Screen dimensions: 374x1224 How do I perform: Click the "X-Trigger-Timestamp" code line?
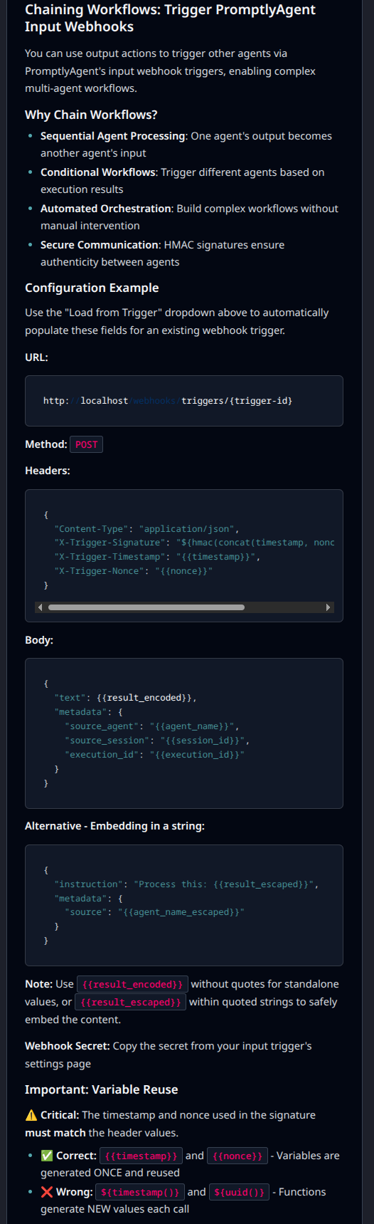click(x=157, y=557)
